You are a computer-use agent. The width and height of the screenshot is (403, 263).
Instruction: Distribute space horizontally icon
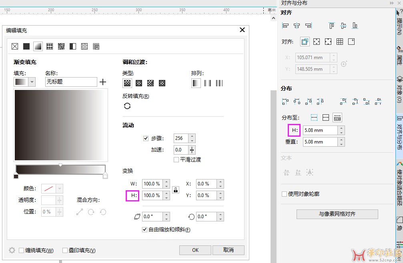pos(320,102)
